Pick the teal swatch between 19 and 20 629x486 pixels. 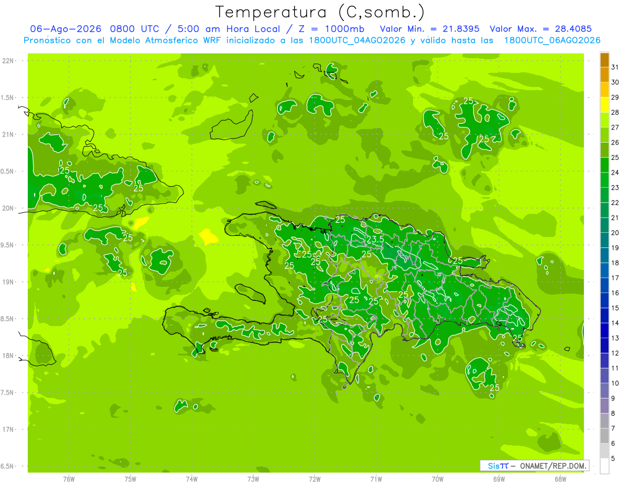click(x=604, y=240)
